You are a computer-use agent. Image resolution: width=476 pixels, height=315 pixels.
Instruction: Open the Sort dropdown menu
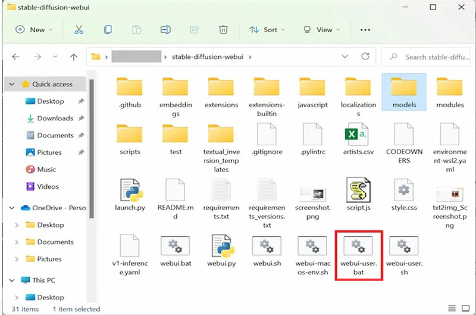[267, 29]
